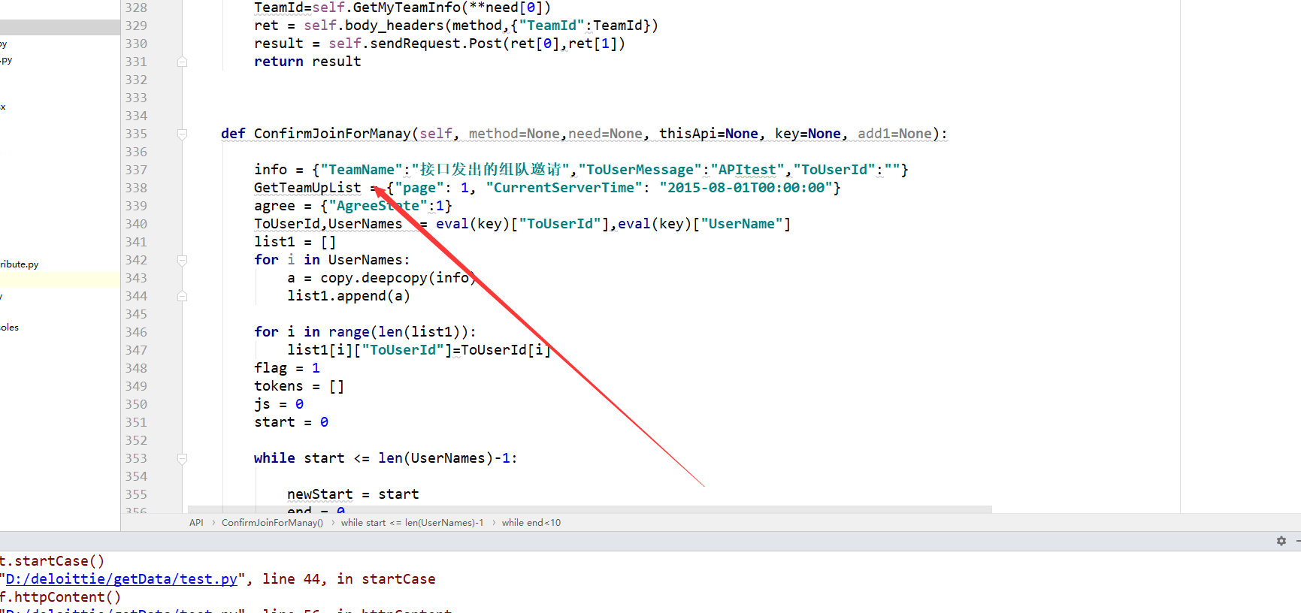Collapse the ConfirmJoinForManay function fold marker
The height and width of the screenshot is (613, 1301).
(182, 134)
